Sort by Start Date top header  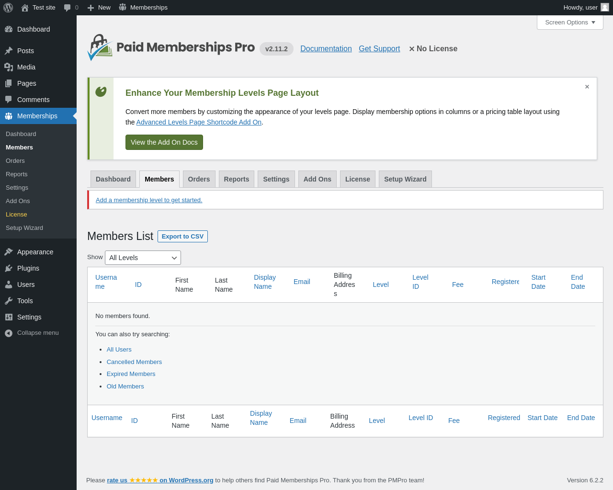tap(539, 282)
